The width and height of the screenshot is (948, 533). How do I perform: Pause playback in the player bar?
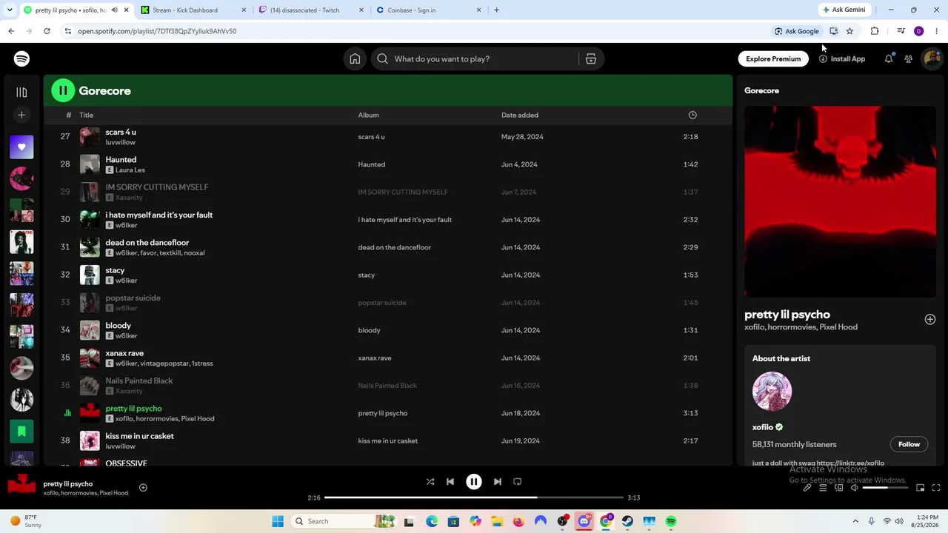coord(474,482)
